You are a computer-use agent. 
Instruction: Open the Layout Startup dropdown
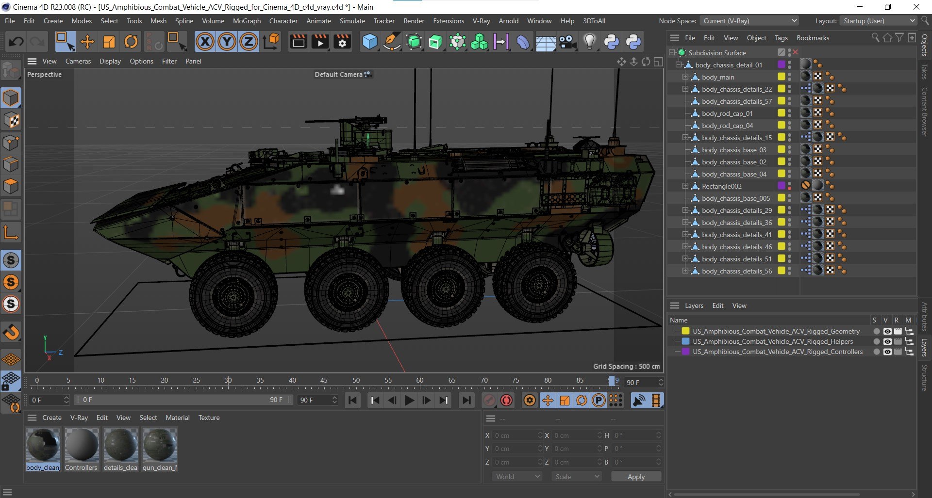[879, 21]
